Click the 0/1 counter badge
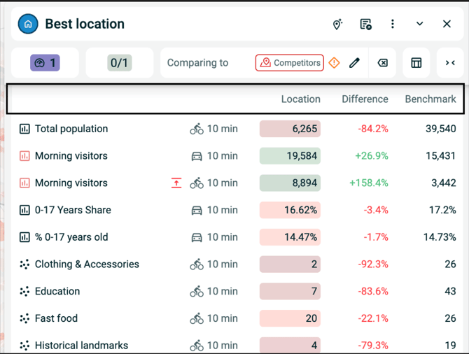Viewport: 469px width, 354px height. coord(119,63)
